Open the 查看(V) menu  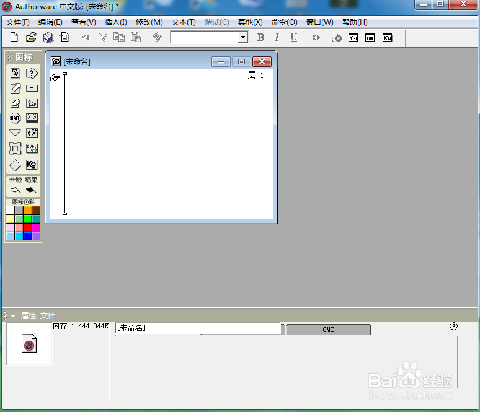84,22
